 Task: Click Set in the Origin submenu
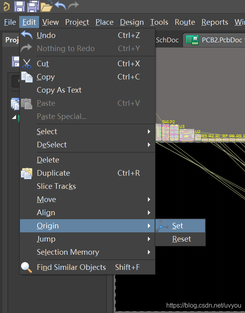(x=178, y=226)
